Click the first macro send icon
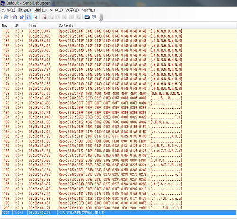 [44, 17]
